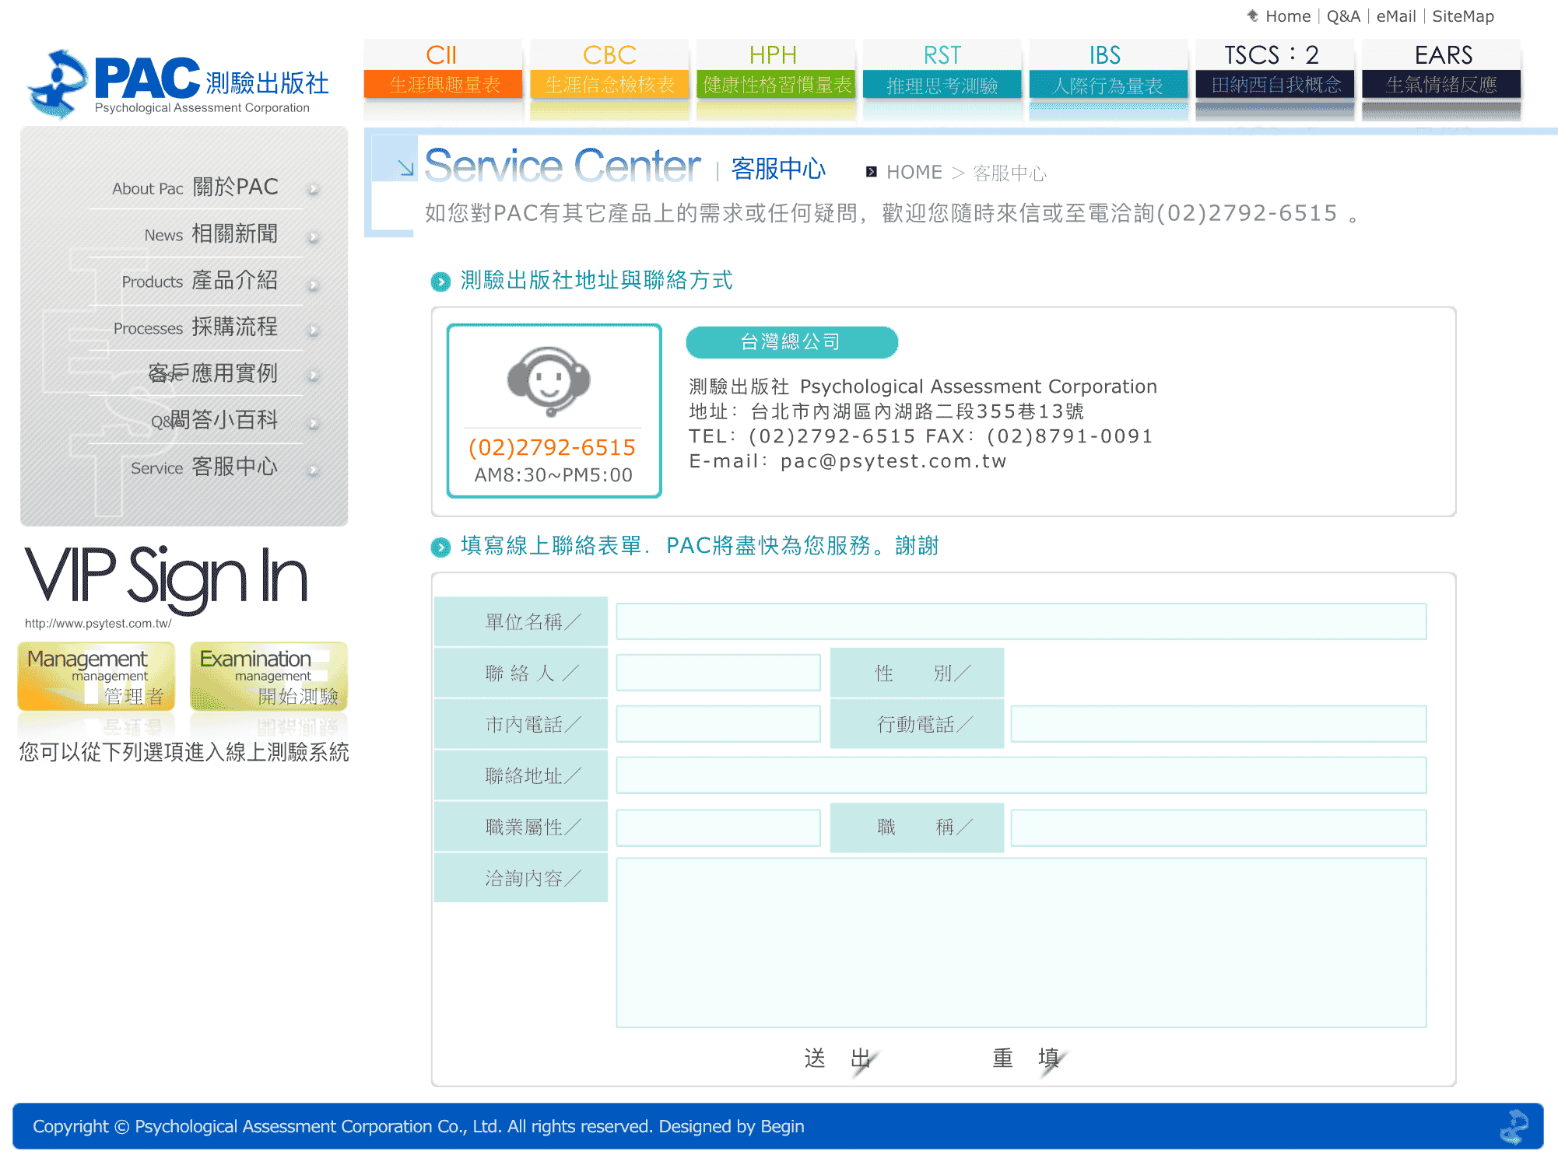Click the Examination 開始測驗 button
Image resolution: width=1558 pixels, height=1165 pixels.
268,677
